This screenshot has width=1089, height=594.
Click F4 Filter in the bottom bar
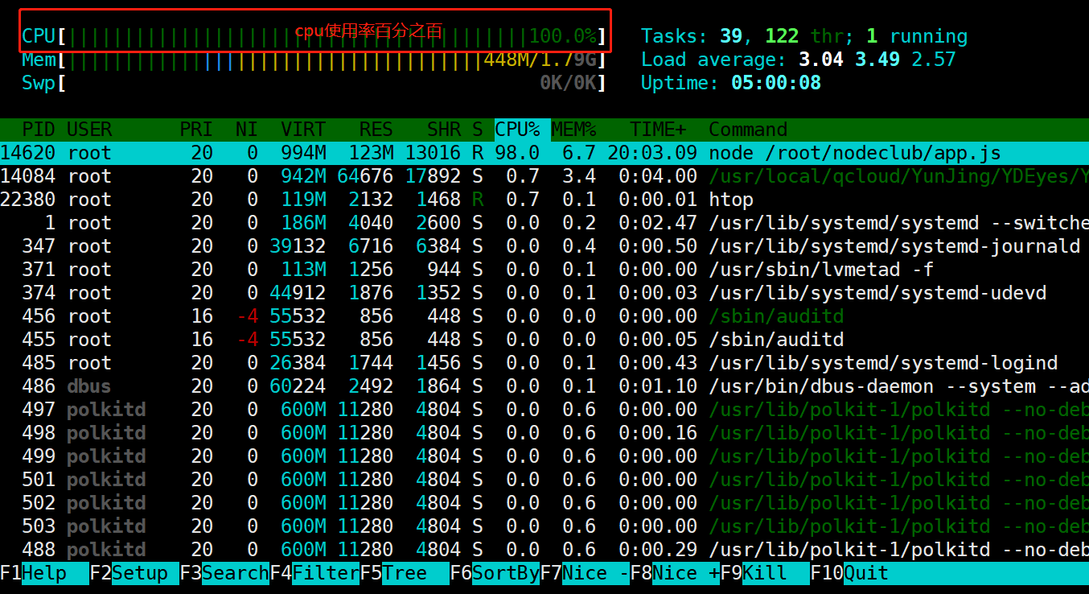[x=314, y=573]
